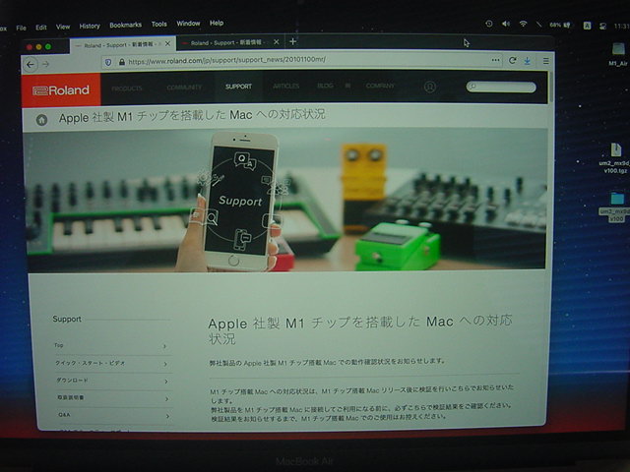
Task: Open the PRODUCTS navigation item
Action: coord(127,88)
